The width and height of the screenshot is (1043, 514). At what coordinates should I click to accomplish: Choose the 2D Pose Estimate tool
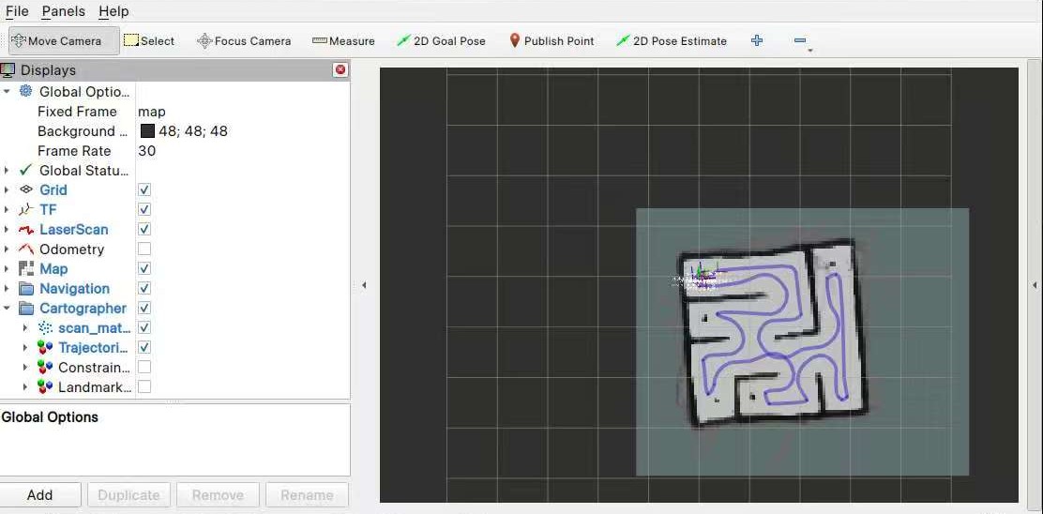click(x=672, y=41)
